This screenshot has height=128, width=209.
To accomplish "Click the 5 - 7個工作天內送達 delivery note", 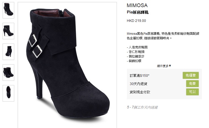I will [x=142, y=107].
